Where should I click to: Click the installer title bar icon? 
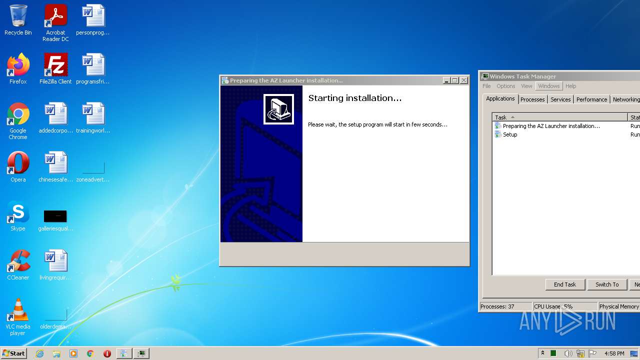coord(225,80)
